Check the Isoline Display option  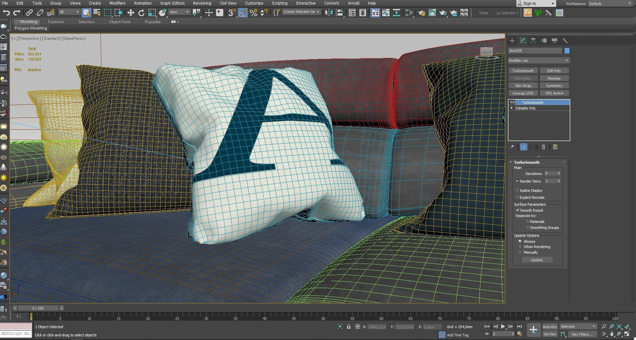tap(517, 191)
